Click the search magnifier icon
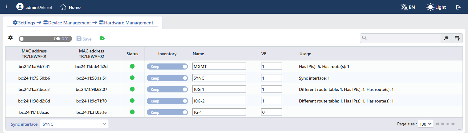This screenshot has height=133, width=468. click(364, 38)
